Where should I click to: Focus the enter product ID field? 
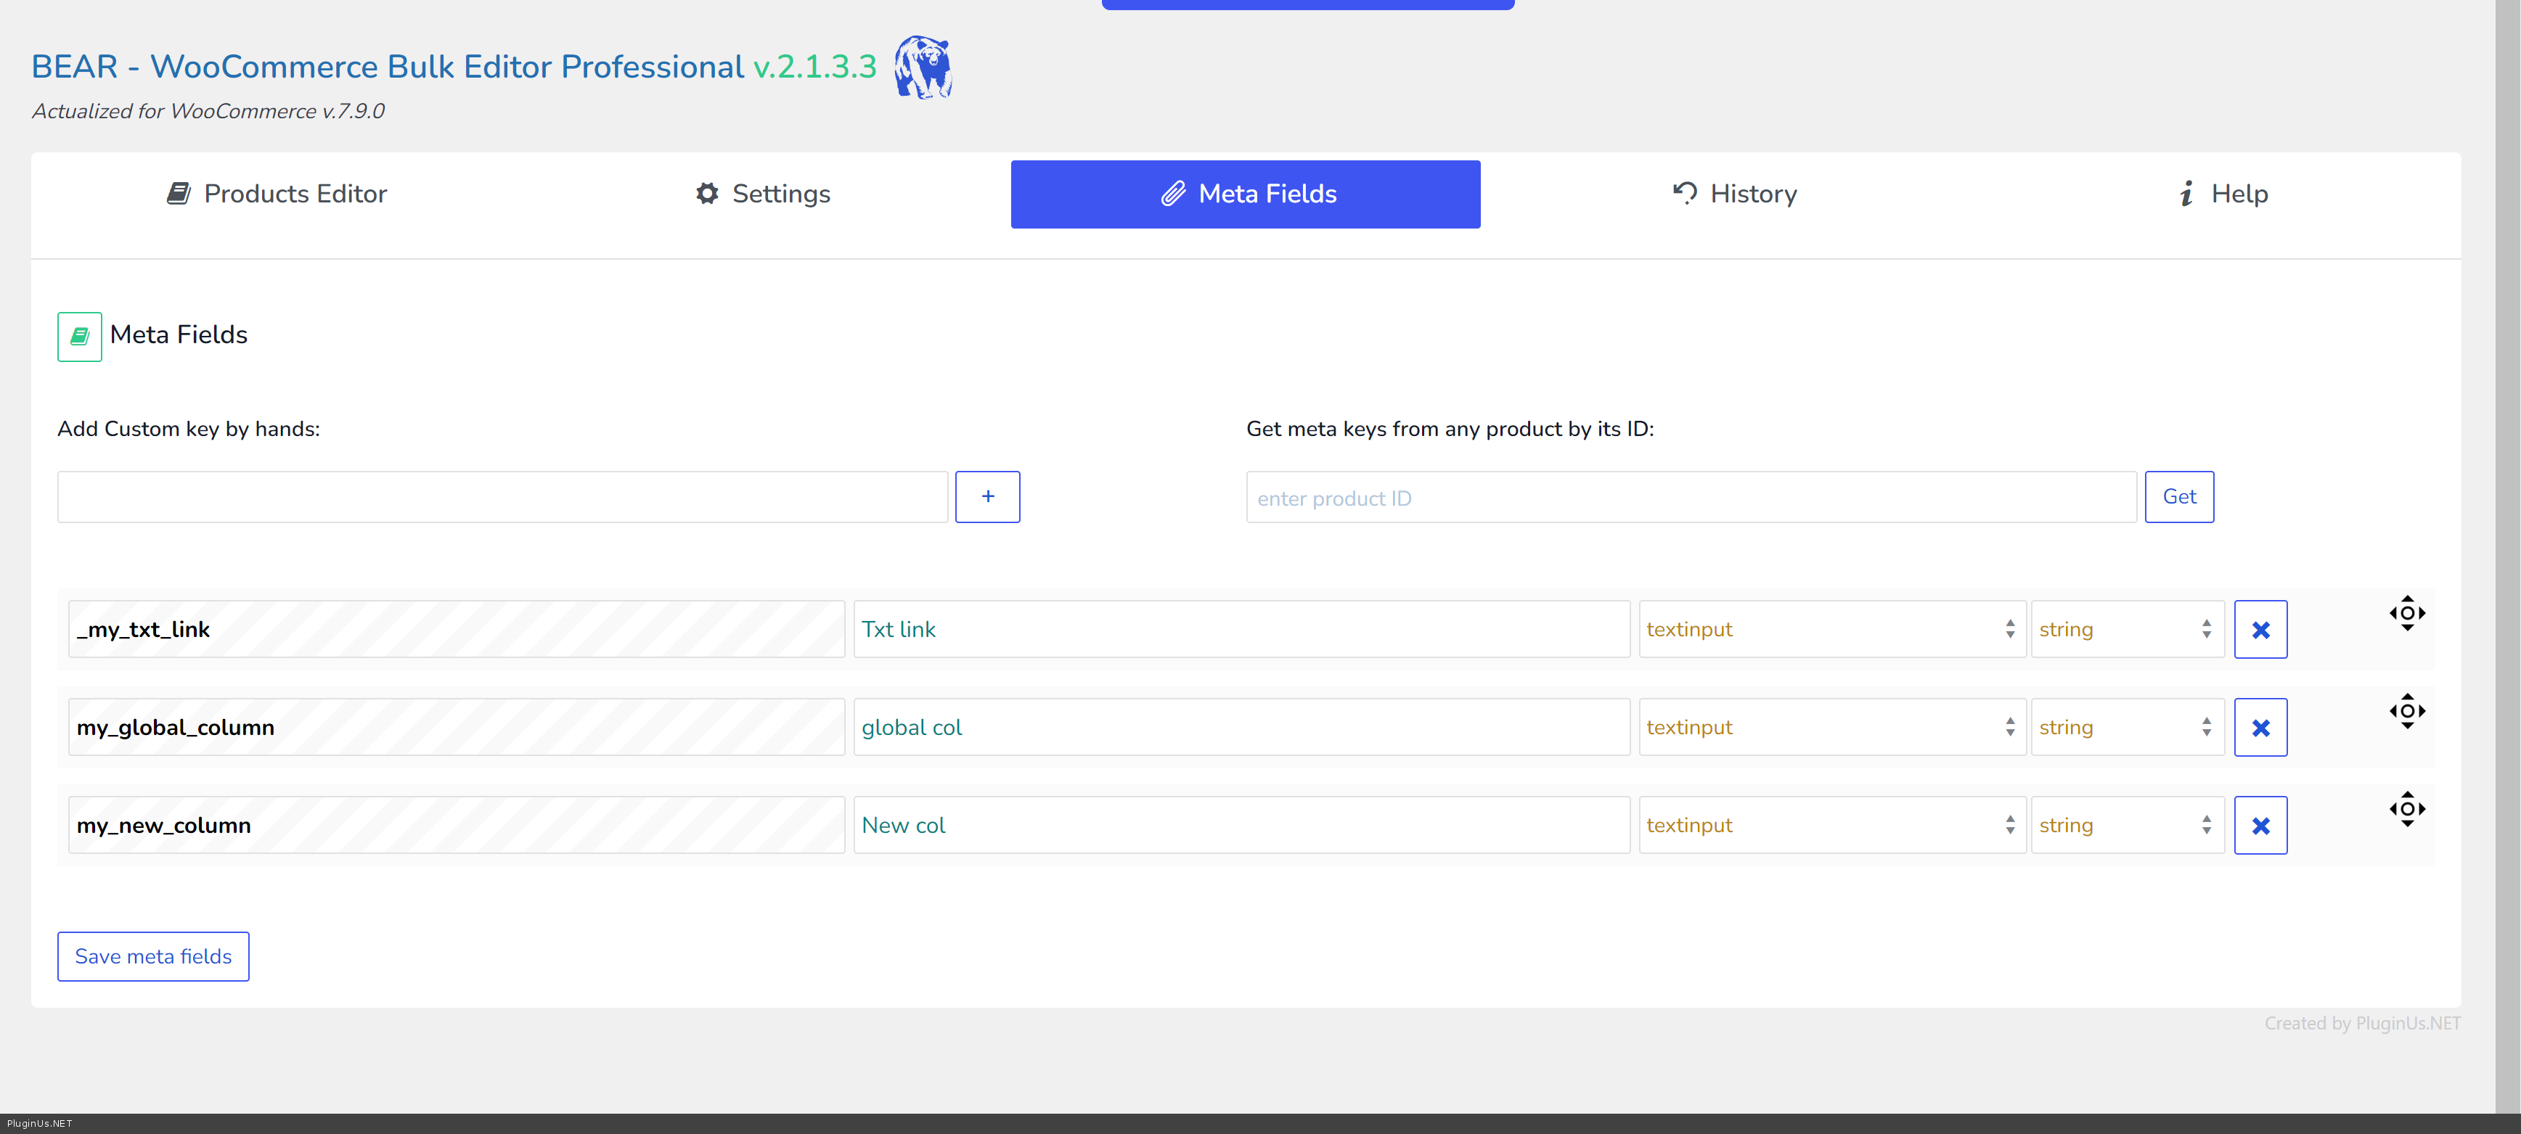point(1690,498)
